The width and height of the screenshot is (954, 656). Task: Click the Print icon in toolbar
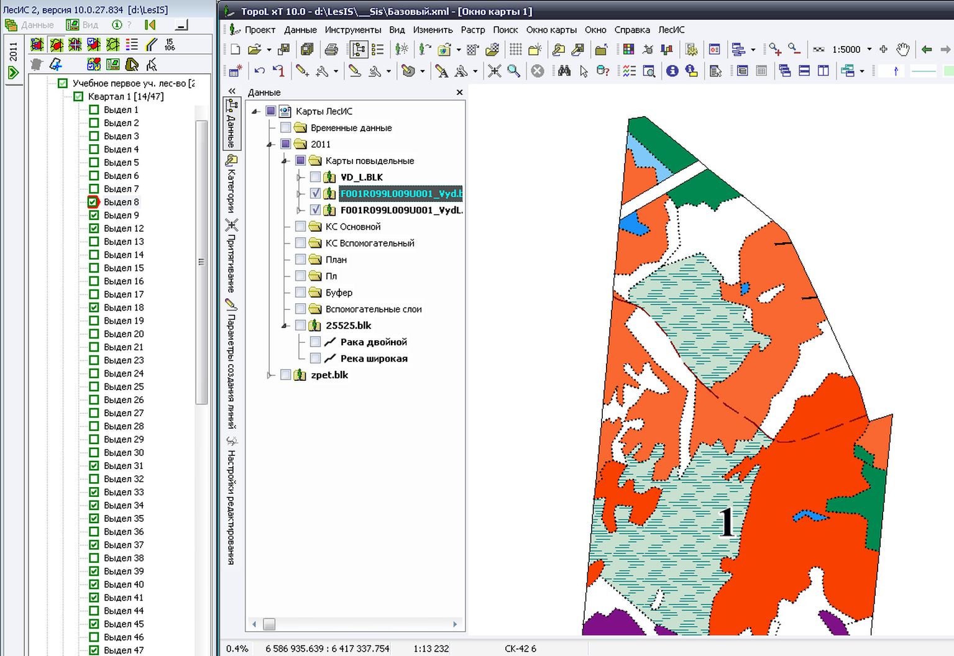(x=331, y=49)
